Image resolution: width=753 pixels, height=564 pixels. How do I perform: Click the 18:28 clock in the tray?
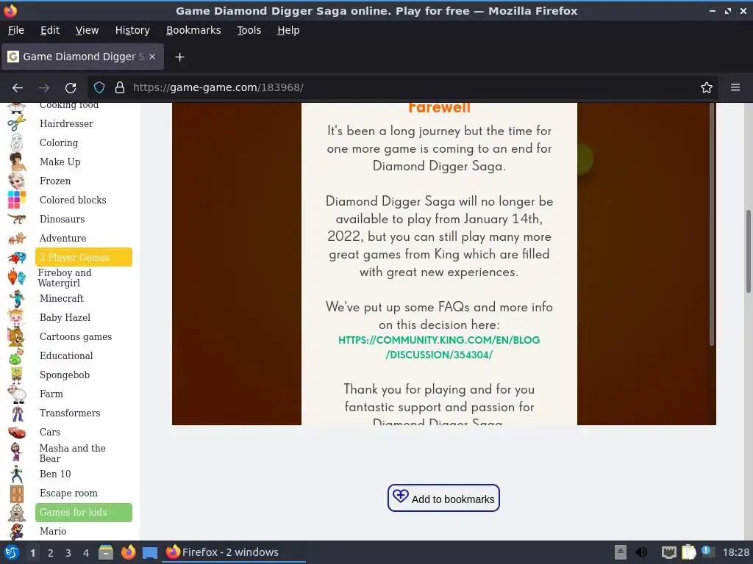735,552
